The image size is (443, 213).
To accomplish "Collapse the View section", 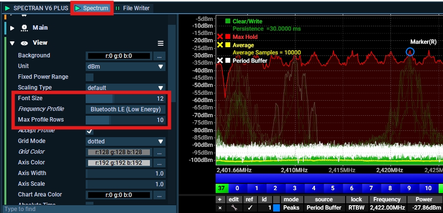I will point(13,43).
